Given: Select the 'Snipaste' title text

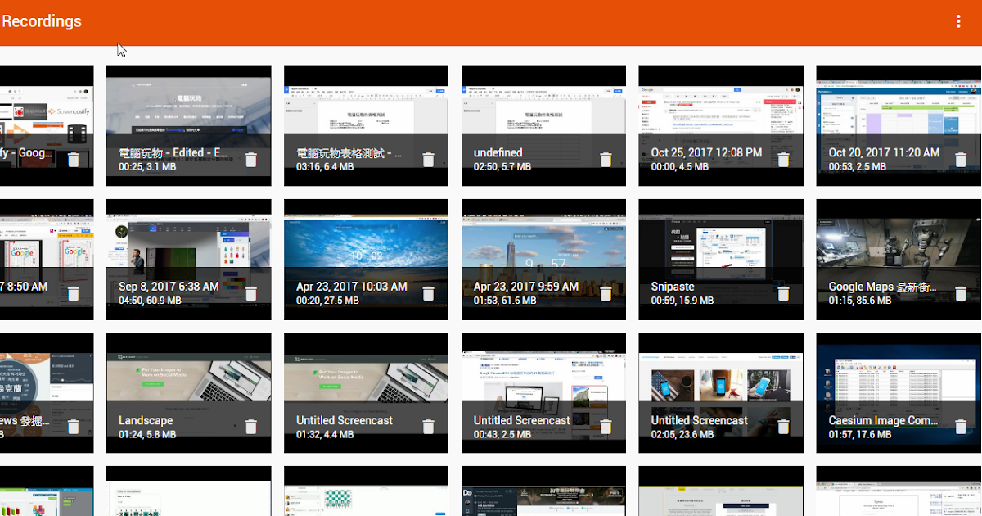Looking at the screenshot, I should click(673, 287).
